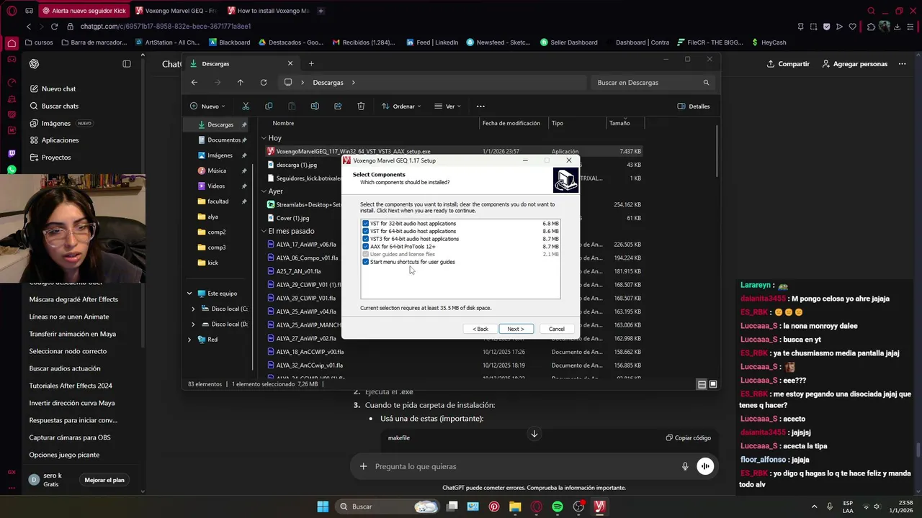The width and height of the screenshot is (922, 518).
Task: Toggle VST3 for 64-bit audio host applications
Action: [x=366, y=239]
